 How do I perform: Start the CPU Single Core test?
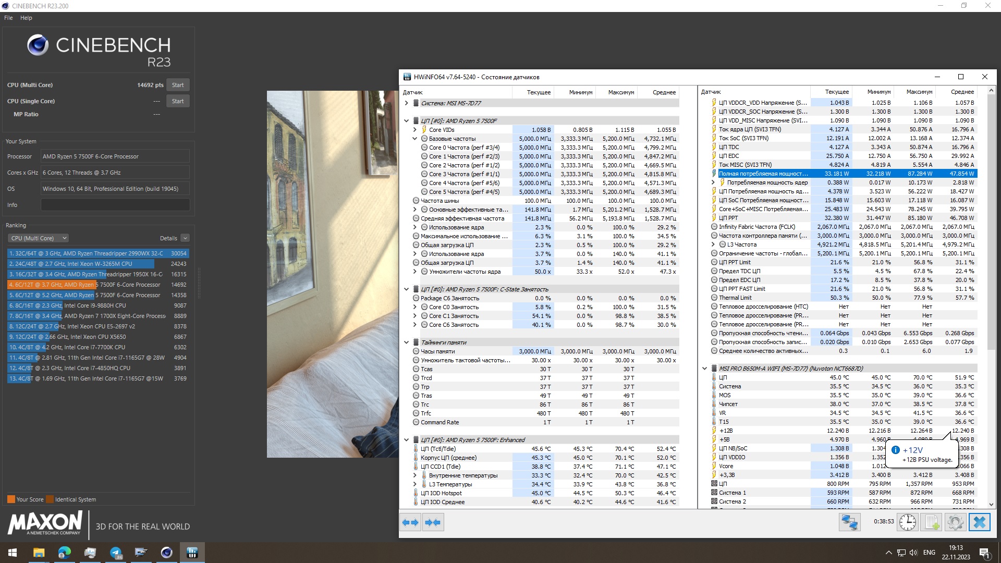pos(178,101)
